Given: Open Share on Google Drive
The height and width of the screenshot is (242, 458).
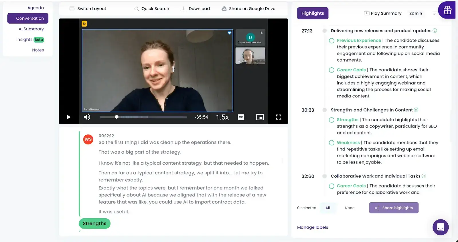Looking at the screenshot, I should 248,9.
